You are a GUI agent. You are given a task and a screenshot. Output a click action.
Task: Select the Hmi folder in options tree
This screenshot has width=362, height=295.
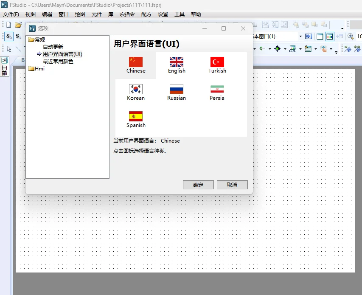click(x=36, y=69)
